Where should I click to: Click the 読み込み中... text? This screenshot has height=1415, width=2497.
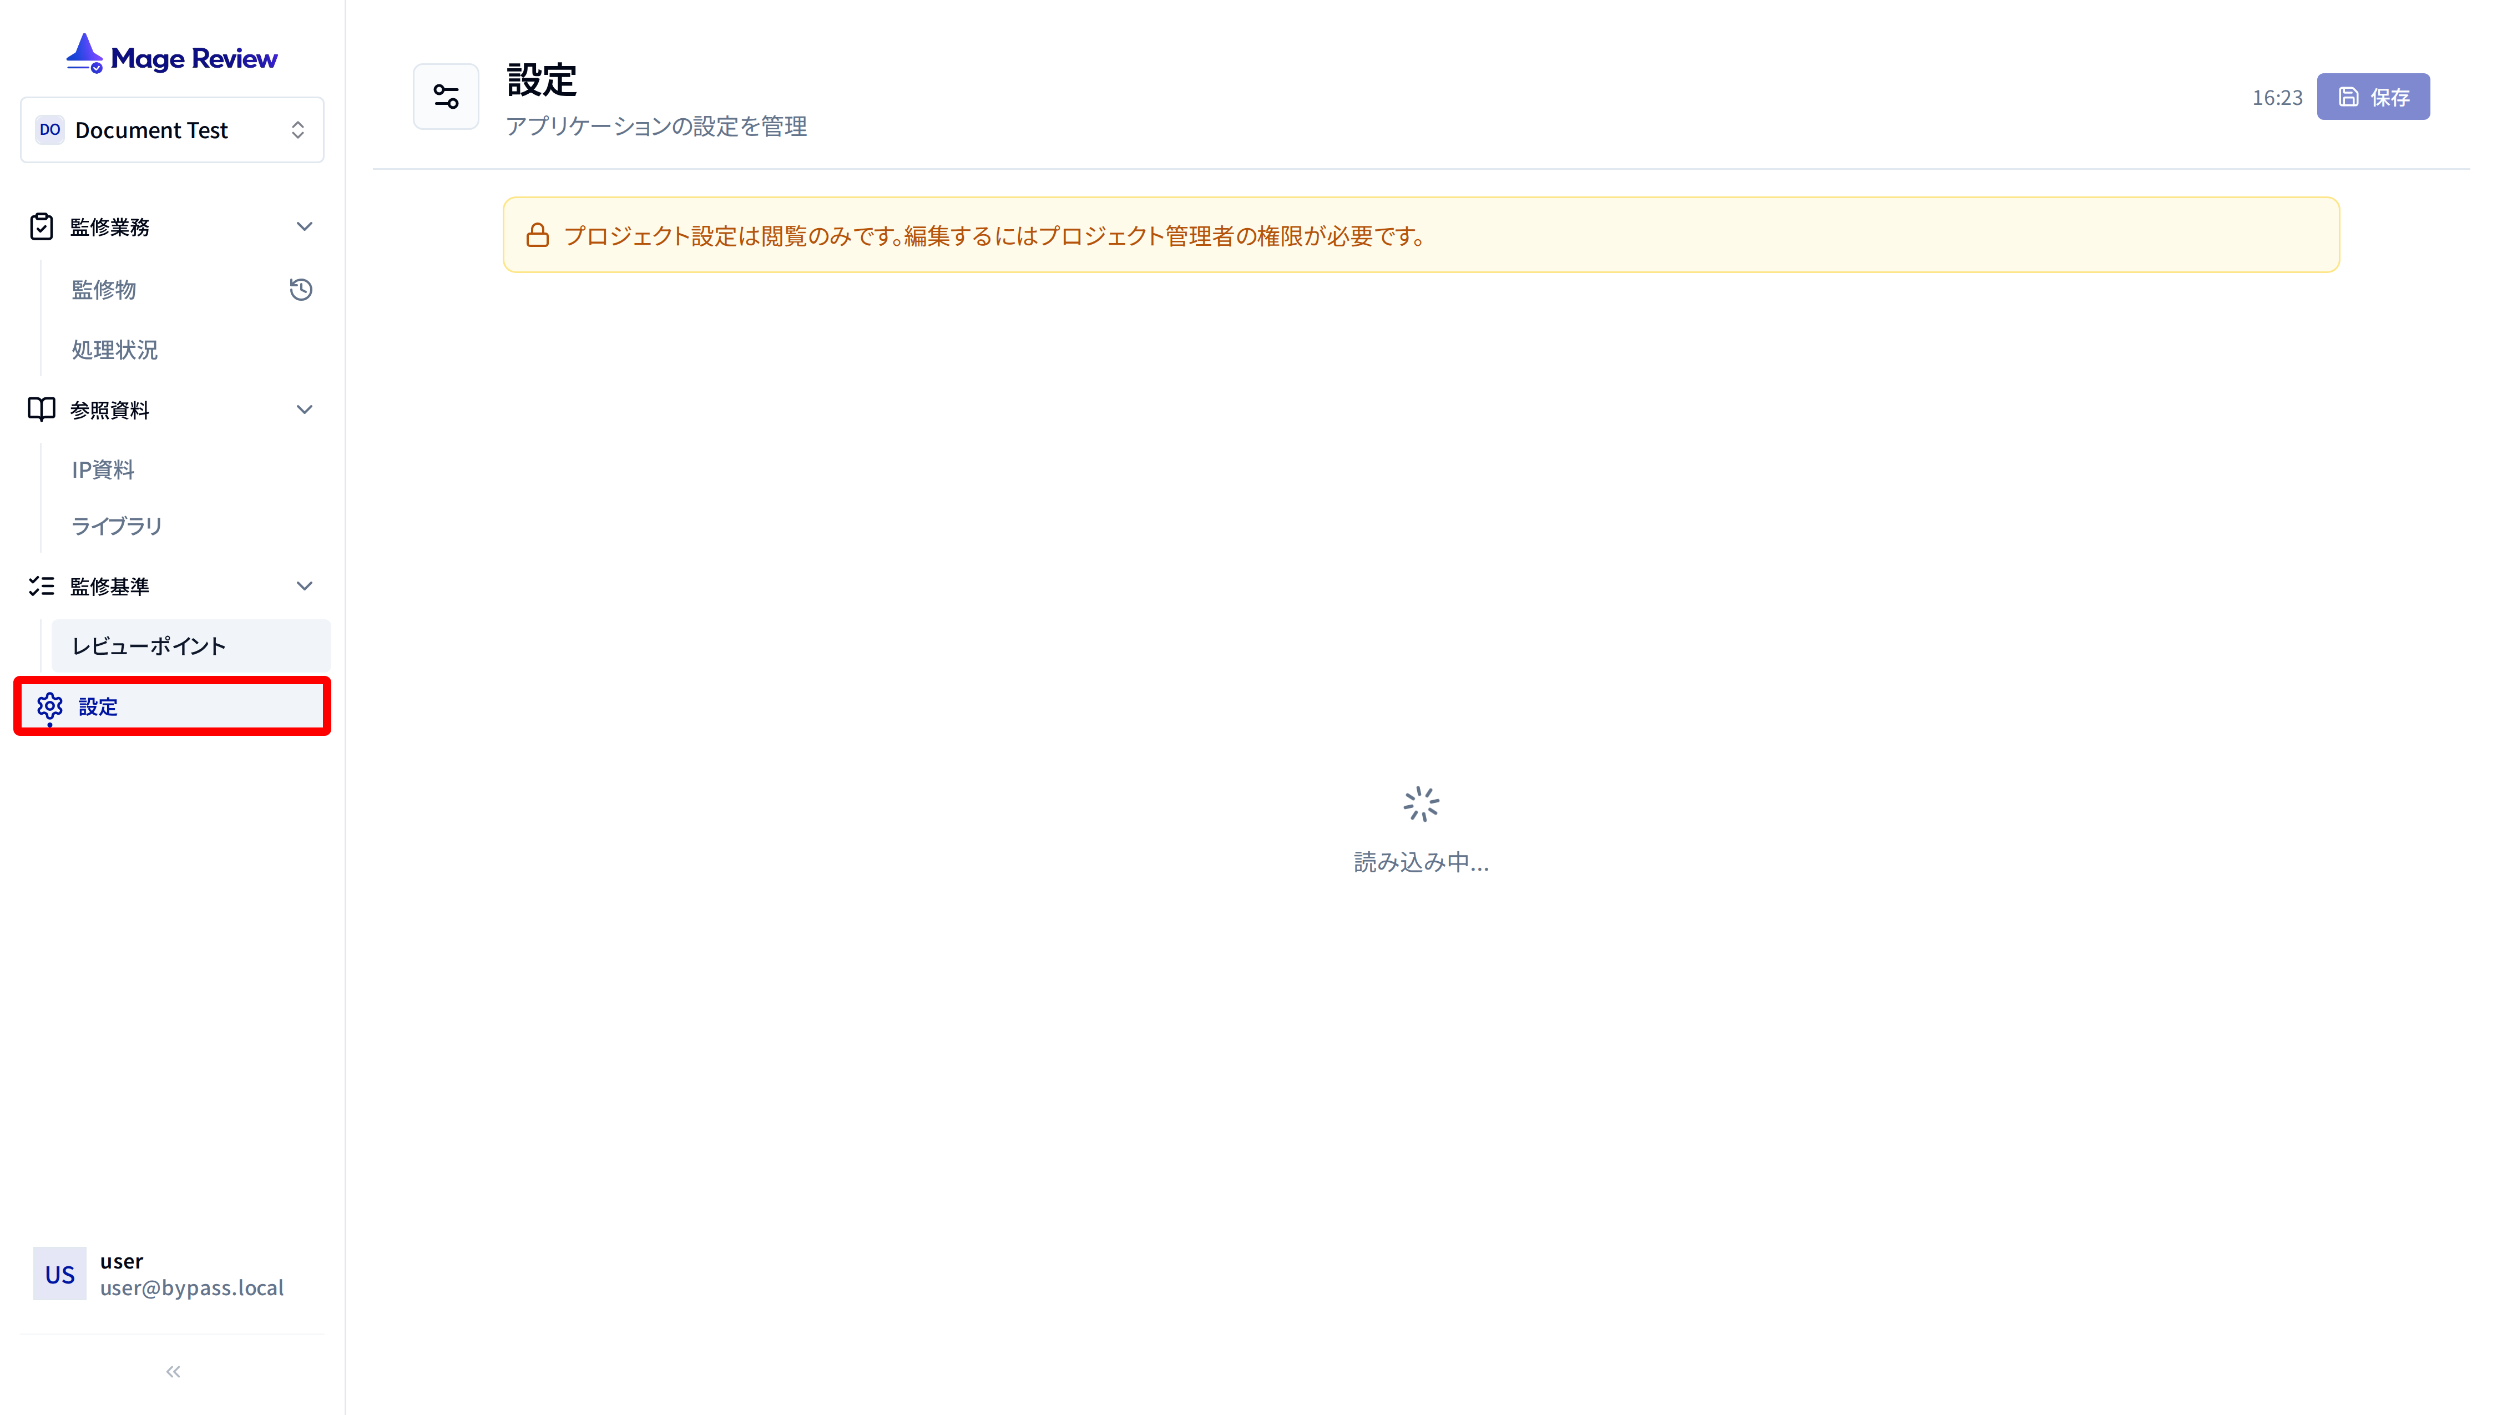(x=1421, y=862)
